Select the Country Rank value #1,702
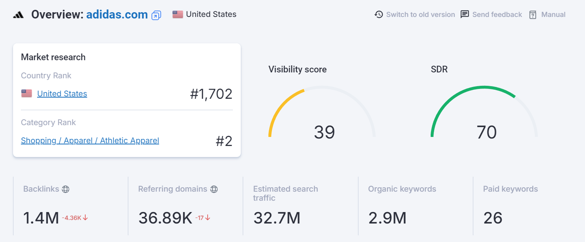Viewport: 585px width, 242px height. [212, 94]
